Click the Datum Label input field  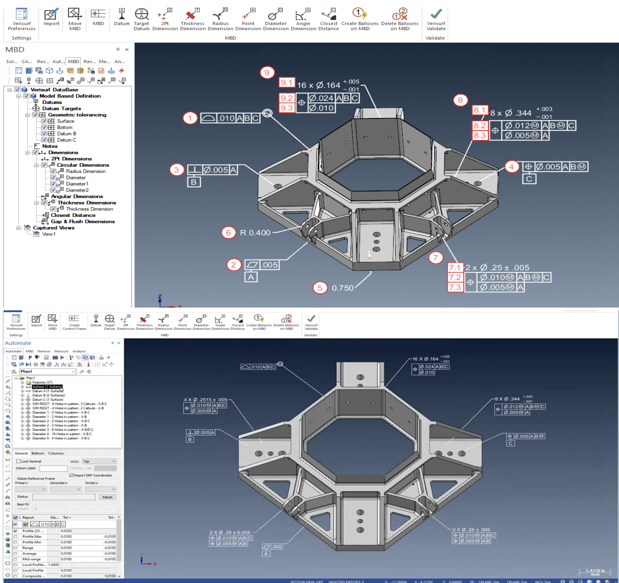[53, 468]
